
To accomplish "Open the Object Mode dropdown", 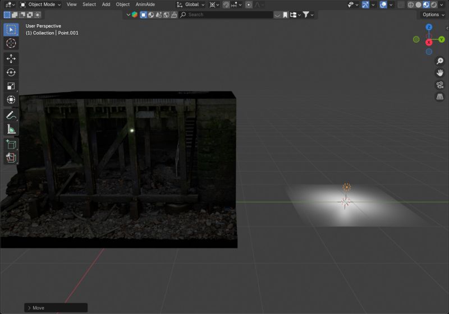I will 40,4.
